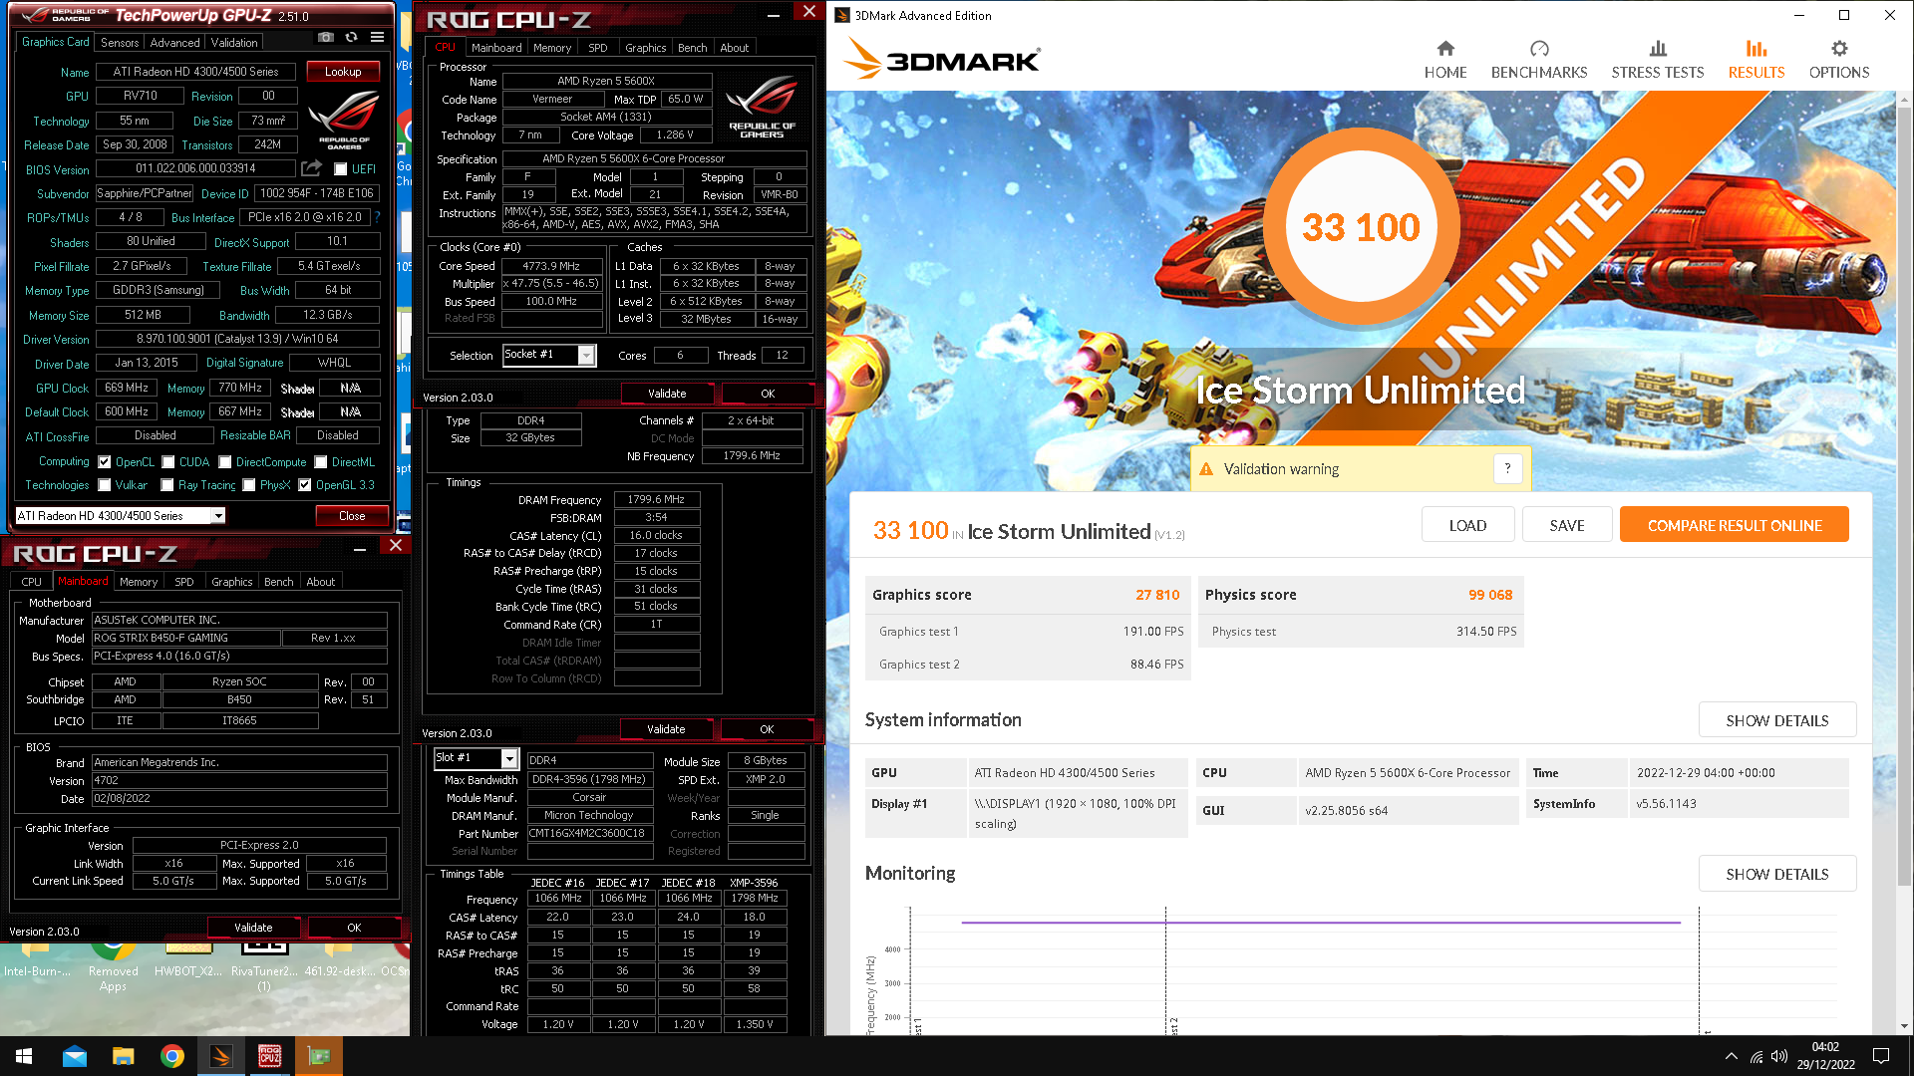1914x1076 pixels.
Task: Show details for Monitoring
Action: coord(1776,874)
